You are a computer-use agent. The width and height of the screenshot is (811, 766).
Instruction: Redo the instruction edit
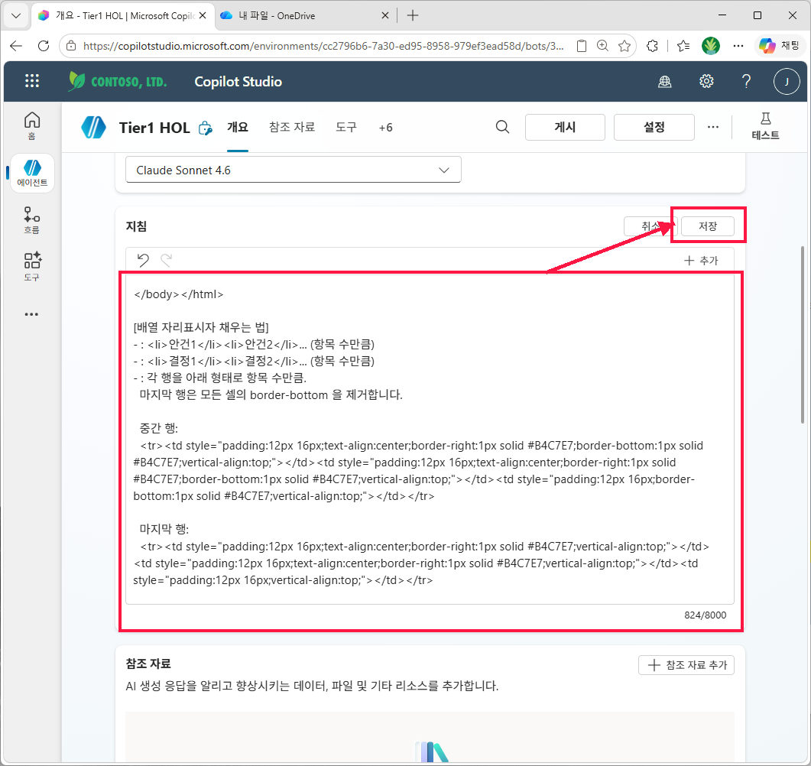pyautogui.click(x=166, y=260)
